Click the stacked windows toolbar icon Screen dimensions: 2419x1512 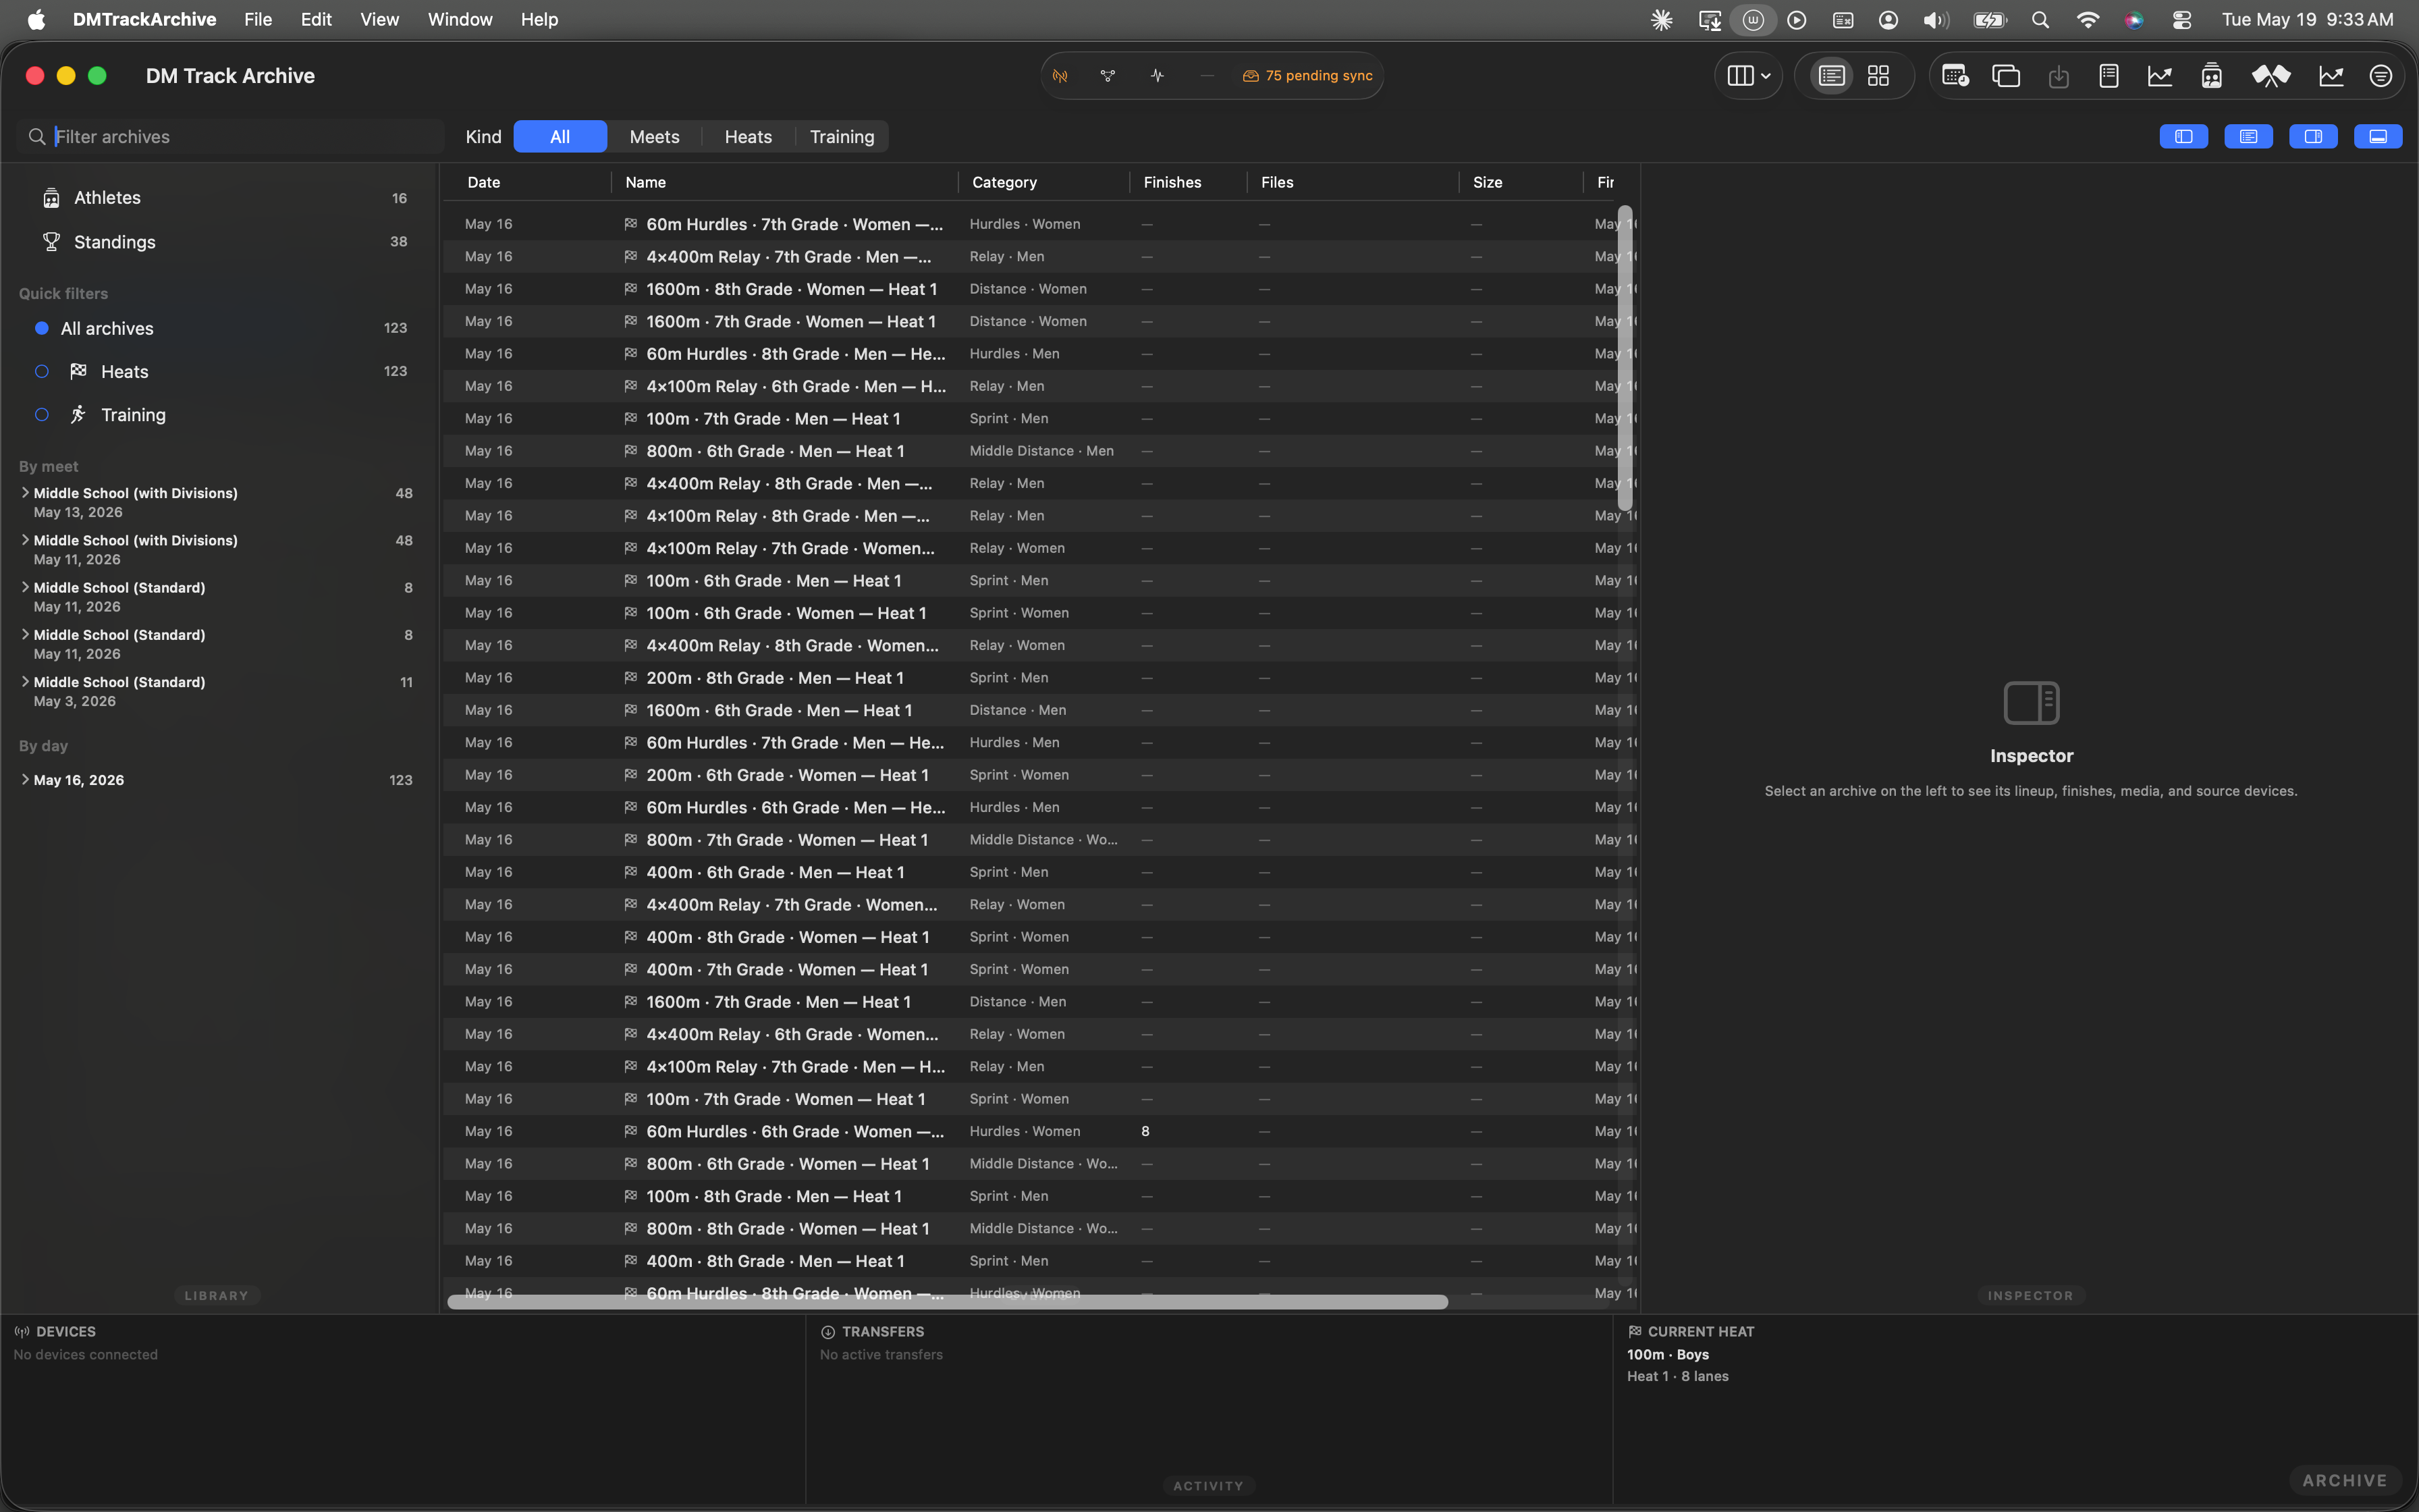pyautogui.click(x=2006, y=76)
